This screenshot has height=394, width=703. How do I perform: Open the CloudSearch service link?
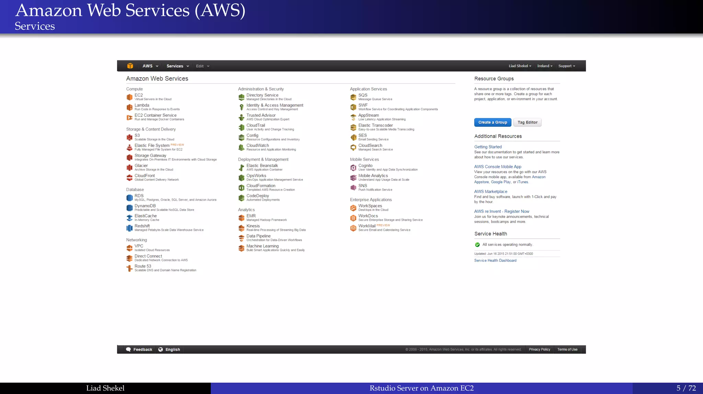(x=370, y=145)
